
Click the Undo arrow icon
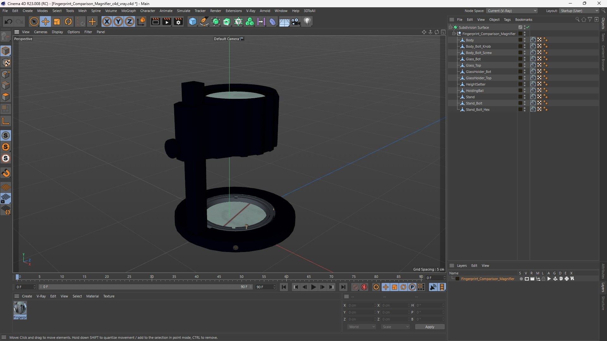coord(9,21)
